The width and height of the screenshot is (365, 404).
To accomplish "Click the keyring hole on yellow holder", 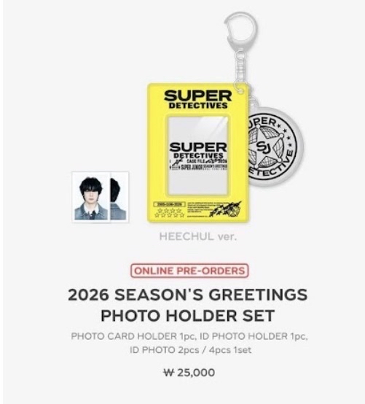I will [x=241, y=90].
